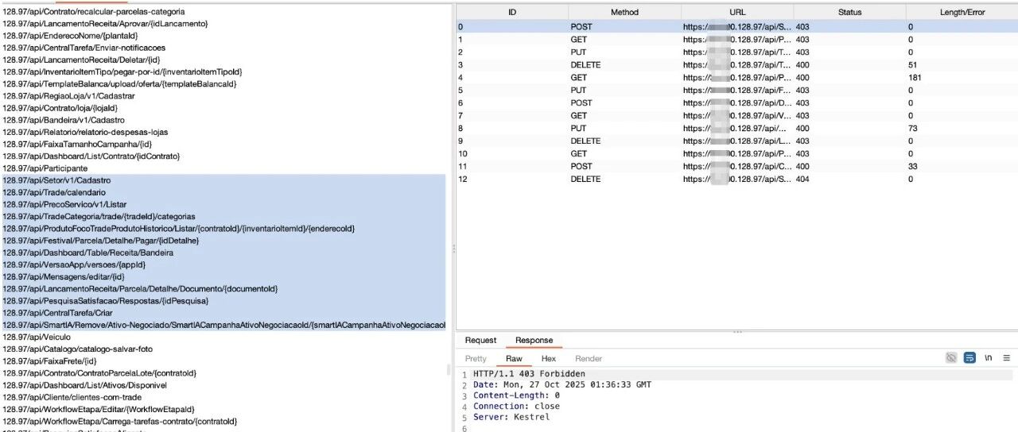Select the PesquisaSatisfacao/Respostas/{idPesquisa} endpoint
The image size is (1018, 432).
click(105, 301)
